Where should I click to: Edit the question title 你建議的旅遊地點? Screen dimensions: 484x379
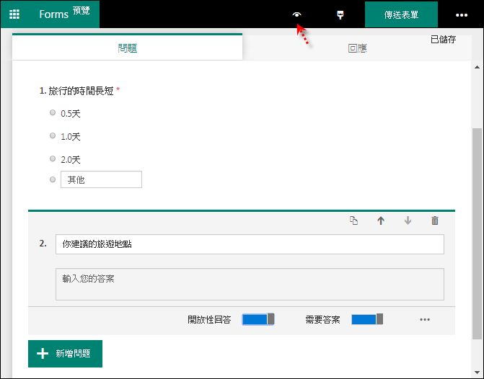(250, 244)
